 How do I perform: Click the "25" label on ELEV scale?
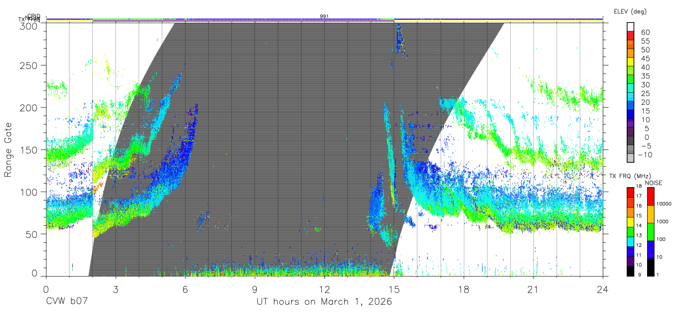click(644, 93)
